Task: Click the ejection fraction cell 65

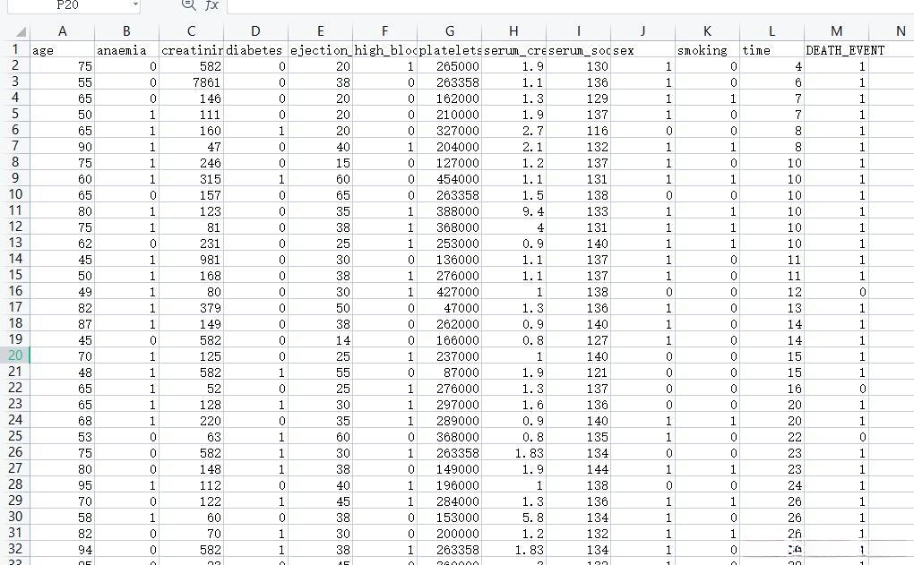Action: pyautogui.click(x=321, y=195)
